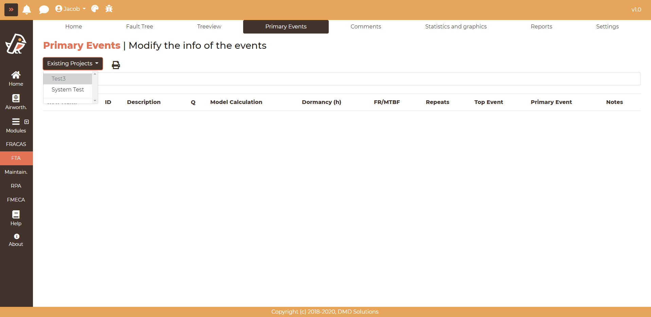The width and height of the screenshot is (651, 317).
Task: Click the bug report icon
Action: pyautogui.click(x=109, y=9)
